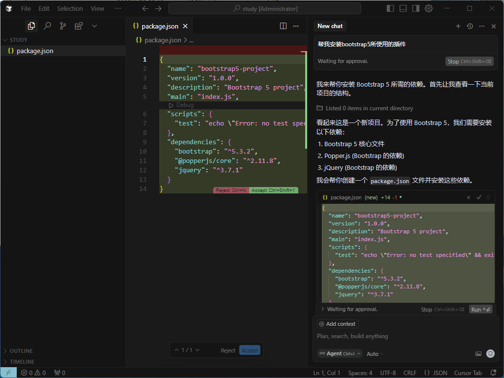This screenshot has width=504, height=378.
Task: Toggle the primary side bar layout icon
Action: [390, 8]
